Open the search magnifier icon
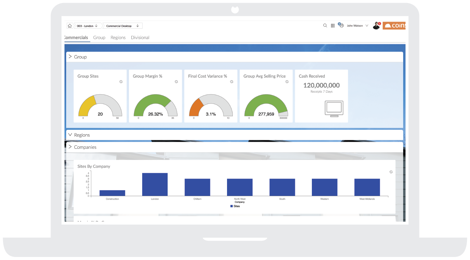The image size is (470, 260). 325,26
